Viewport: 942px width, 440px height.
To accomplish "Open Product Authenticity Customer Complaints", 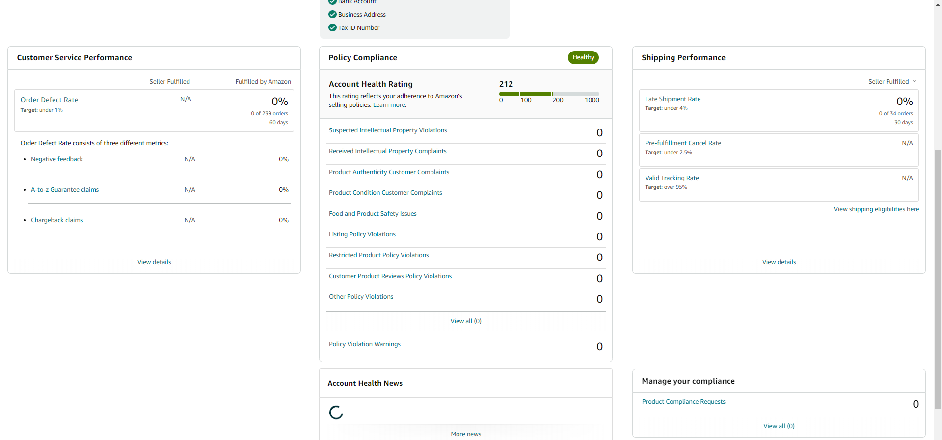I will 389,172.
